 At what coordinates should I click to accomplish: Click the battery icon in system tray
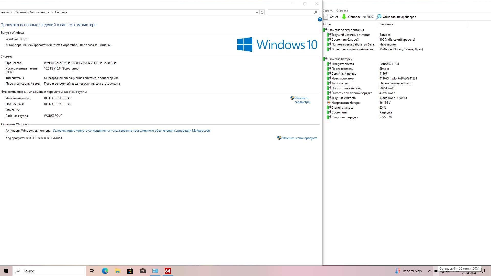[x=436, y=271]
